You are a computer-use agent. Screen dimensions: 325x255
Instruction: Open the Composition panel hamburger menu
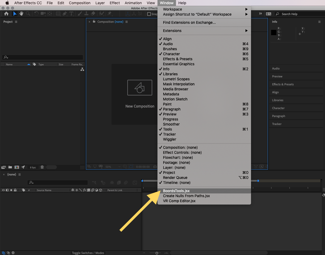[x=127, y=22]
